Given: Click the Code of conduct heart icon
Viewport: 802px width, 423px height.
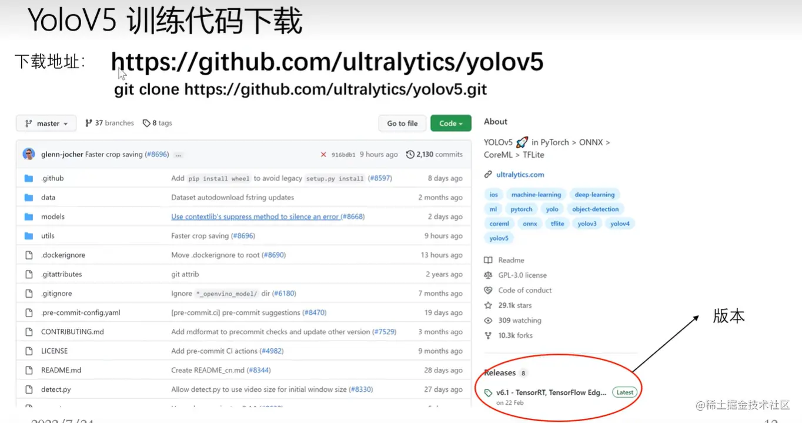Looking at the screenshot, I should click(488, 291).
